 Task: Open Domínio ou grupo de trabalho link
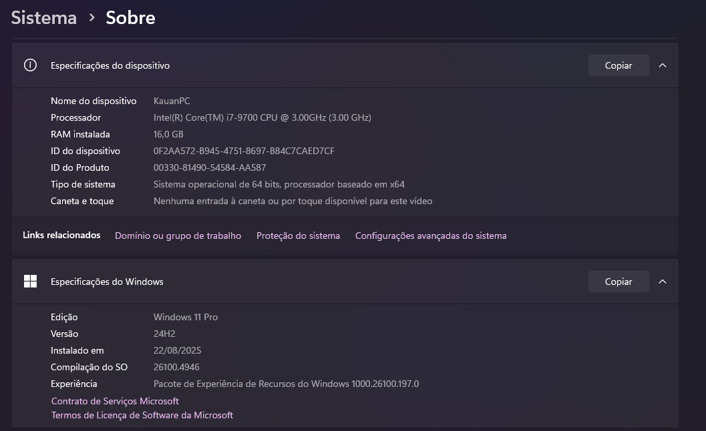click(178, 236)
